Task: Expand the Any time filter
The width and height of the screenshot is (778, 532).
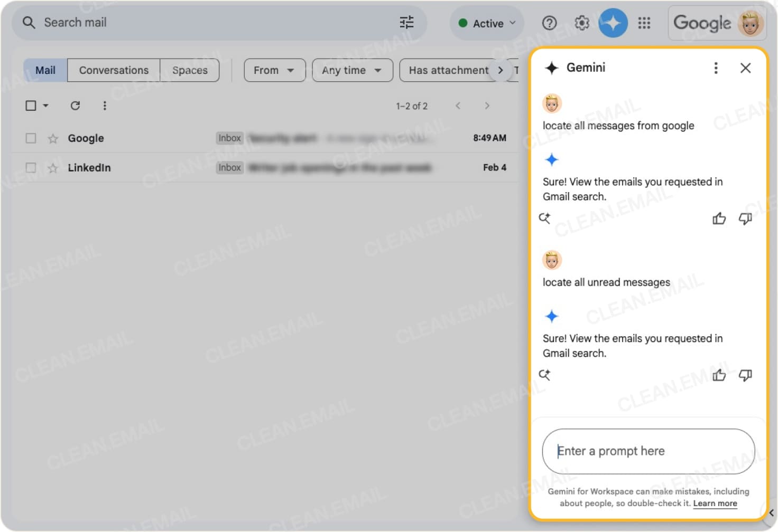Action: [352, 70]
